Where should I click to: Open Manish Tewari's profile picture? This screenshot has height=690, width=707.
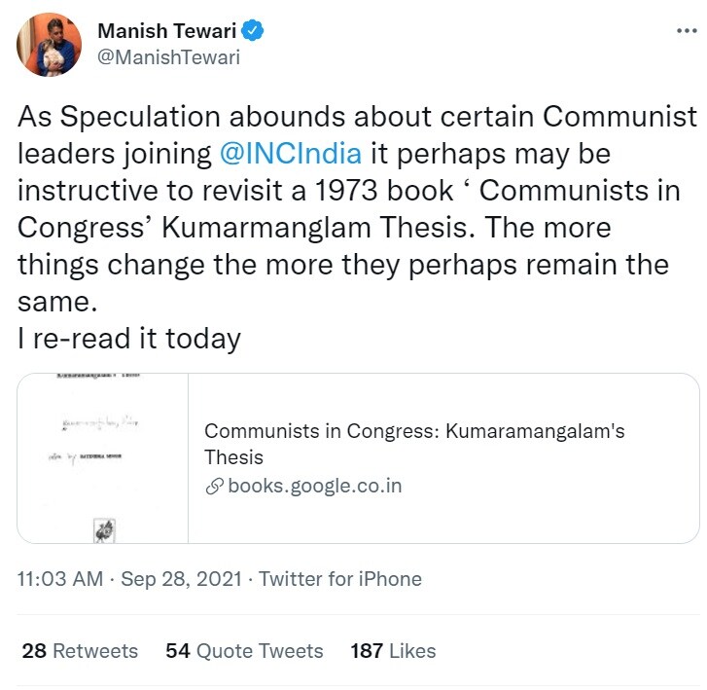click(50, 44)
